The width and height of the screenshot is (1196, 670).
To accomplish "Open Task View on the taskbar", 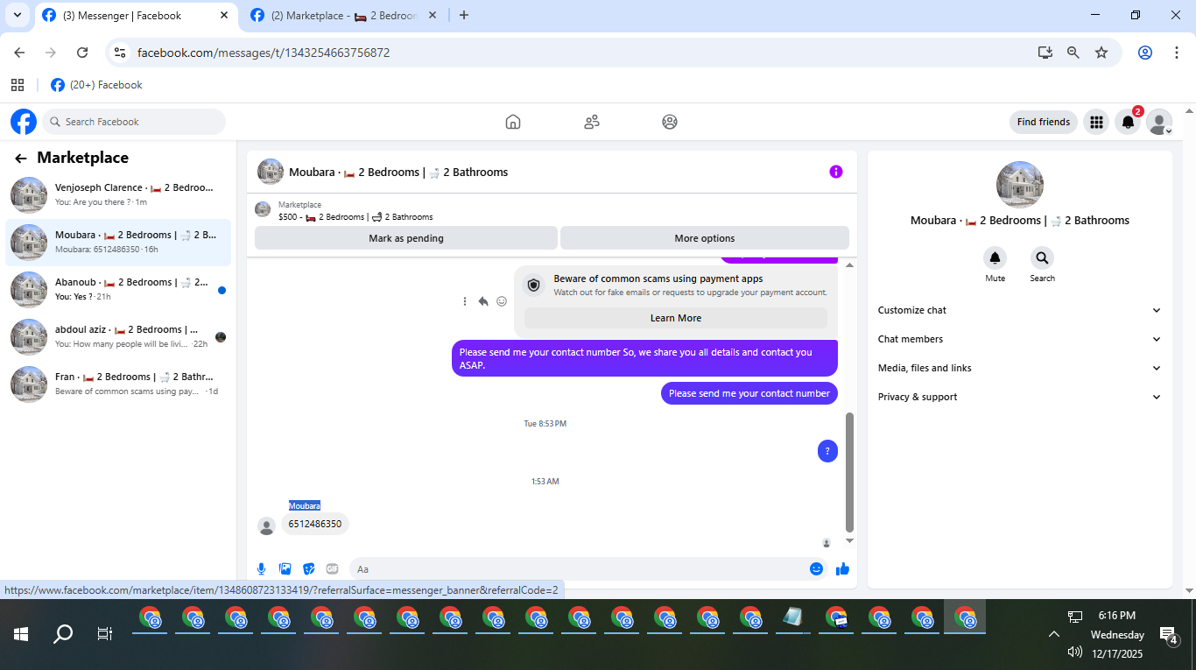I will coord(105,634).
